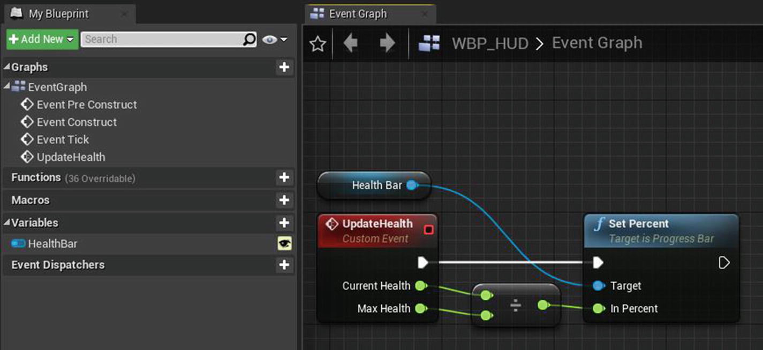
Task: Go back with the left arrow icon
Action: 351,43
